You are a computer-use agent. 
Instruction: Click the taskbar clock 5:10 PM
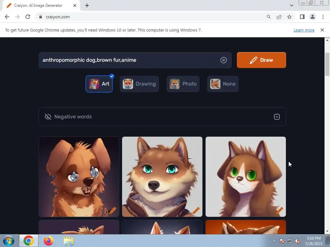pyautogui.click(x=314, y=238)
